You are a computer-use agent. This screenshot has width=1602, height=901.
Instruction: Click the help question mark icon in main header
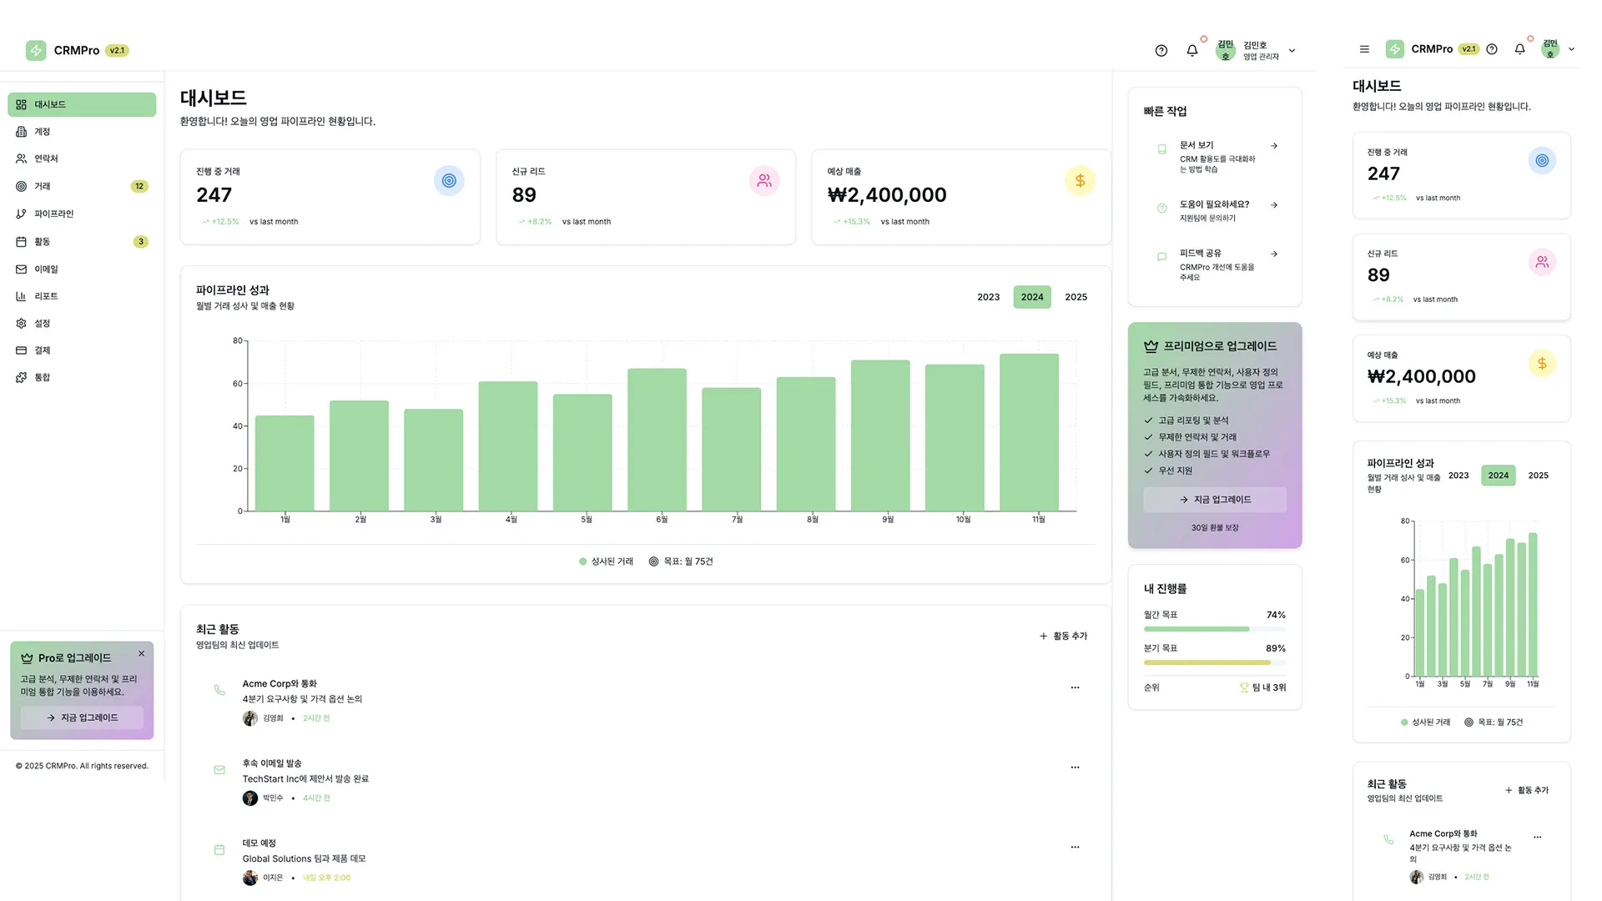coord(1161,51)
